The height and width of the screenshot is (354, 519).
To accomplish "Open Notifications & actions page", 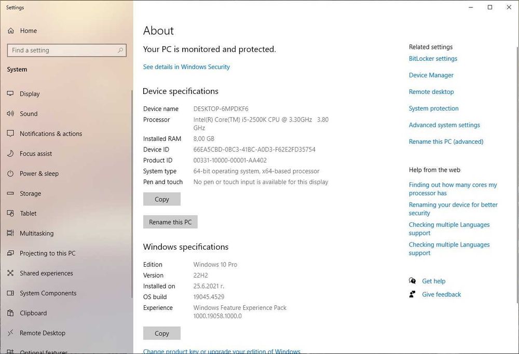I will [66, 133].
